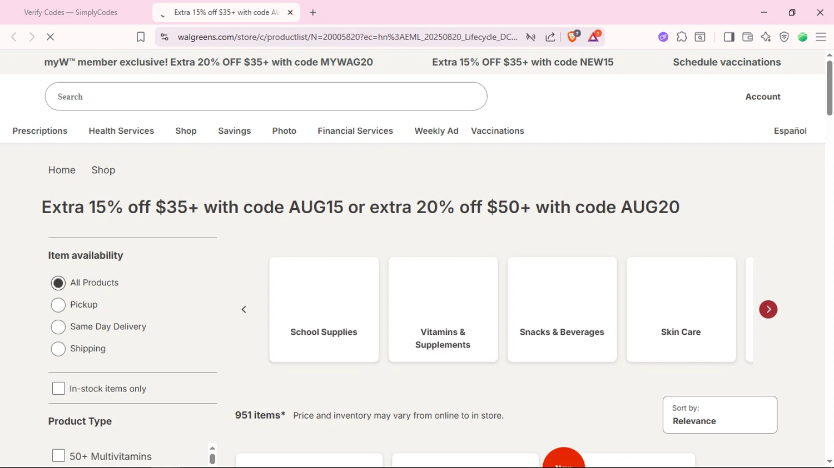
Task: Open the Snacks & Beverages category card
Action: tap(562, 309)
